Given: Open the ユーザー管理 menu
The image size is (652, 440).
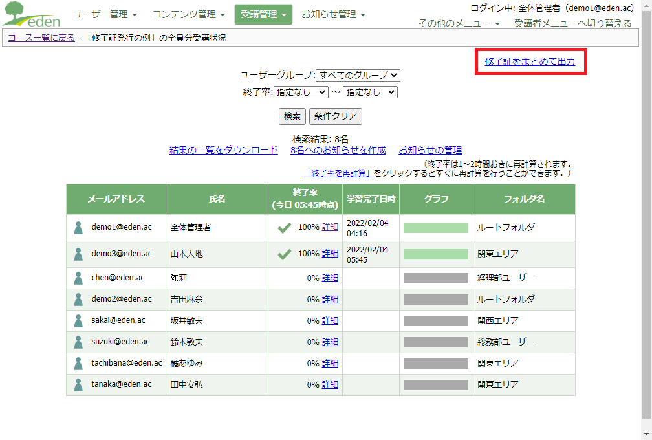Looking at the screenshot, I should (105, 14).
